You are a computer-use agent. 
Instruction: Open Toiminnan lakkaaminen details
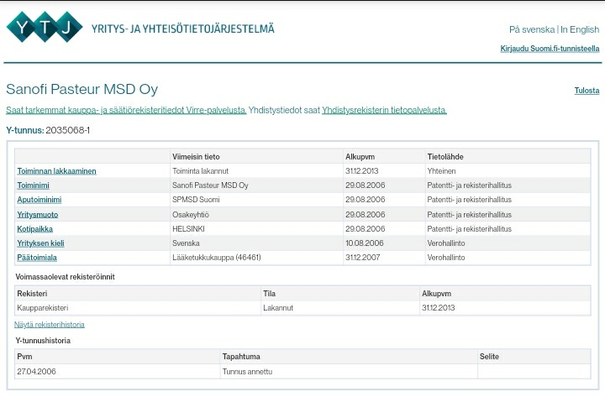(x=57, y=171)
